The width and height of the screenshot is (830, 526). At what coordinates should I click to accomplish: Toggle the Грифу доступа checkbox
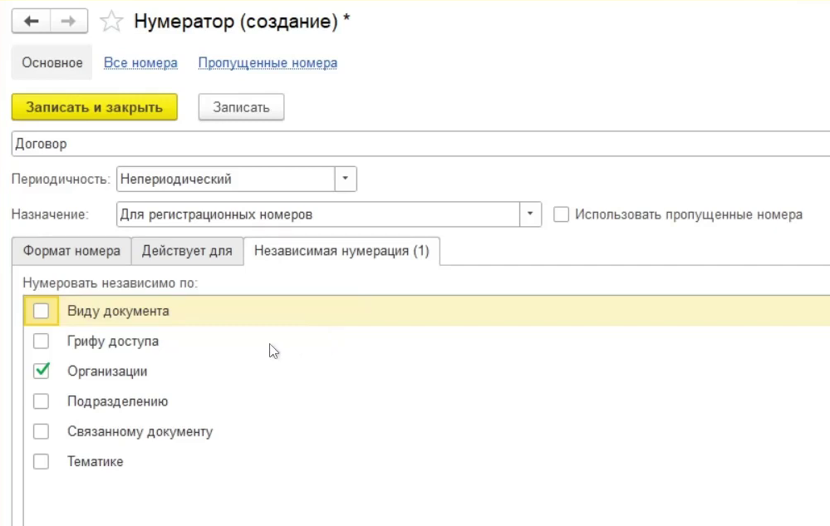coord(41,342)
